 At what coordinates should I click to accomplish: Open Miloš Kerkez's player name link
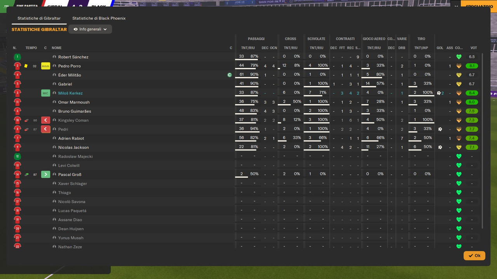click(70, 93)
